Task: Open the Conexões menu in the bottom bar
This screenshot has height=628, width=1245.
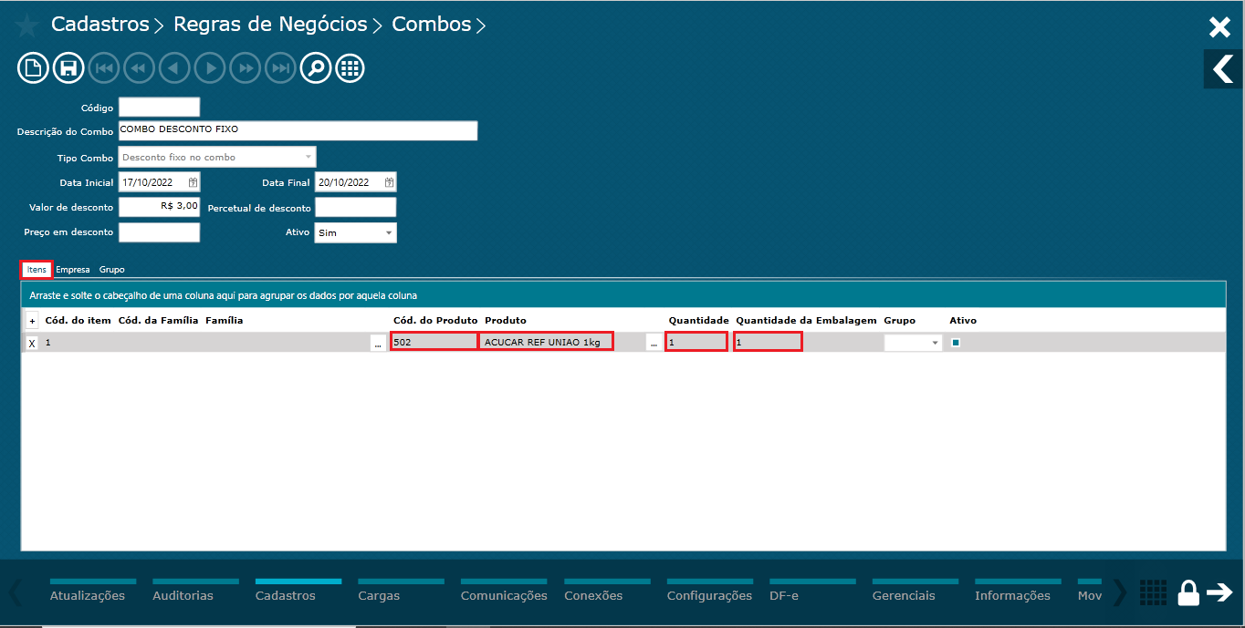Action: pos(593,595)
